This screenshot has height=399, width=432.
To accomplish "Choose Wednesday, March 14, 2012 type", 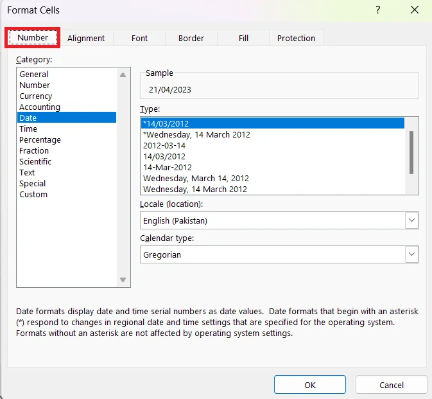I will click(273, 179).
